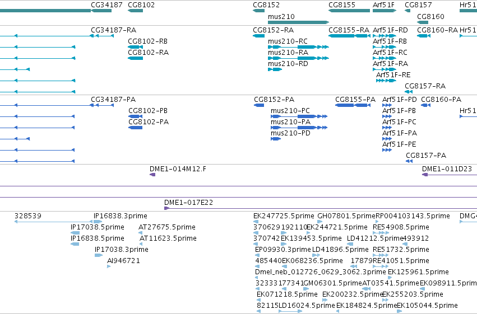Click EST RE51732.5prime
This screenshot has height=314, width=477.
pyautogui.click(x=401, y=250)
